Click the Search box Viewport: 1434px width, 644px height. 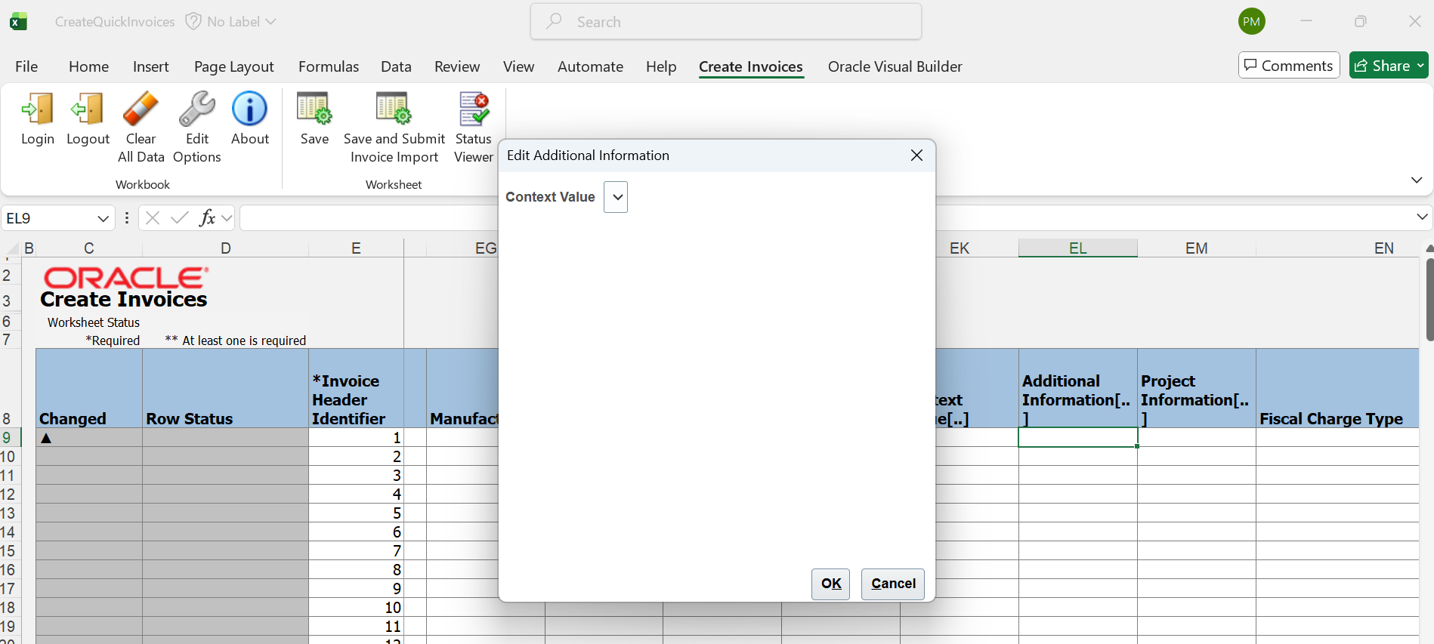(x=726, y=22)
